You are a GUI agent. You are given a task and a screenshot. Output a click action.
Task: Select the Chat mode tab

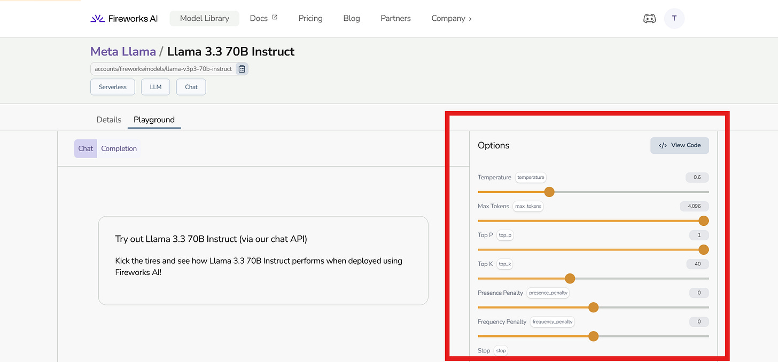pyautogui.click(x=85, y=148)
